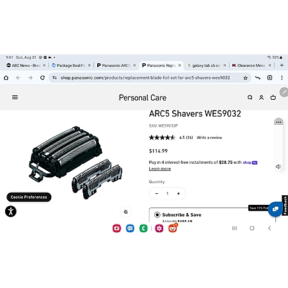The height and width of the screenshot is (288, 288).
Task: Open Cookie Preferences button
Action: (29, 197)
